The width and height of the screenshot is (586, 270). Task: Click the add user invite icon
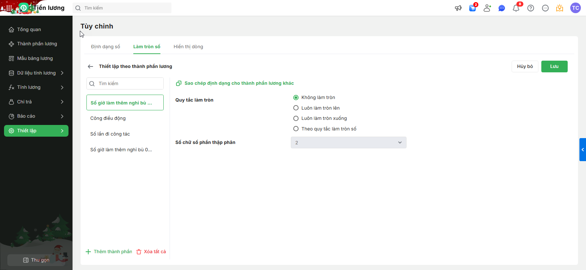487,8
